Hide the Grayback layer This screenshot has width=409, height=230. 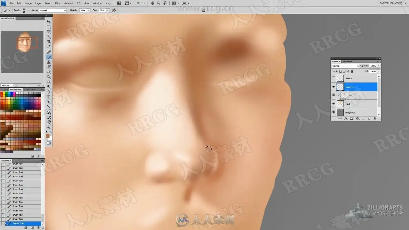click(334, 112)
